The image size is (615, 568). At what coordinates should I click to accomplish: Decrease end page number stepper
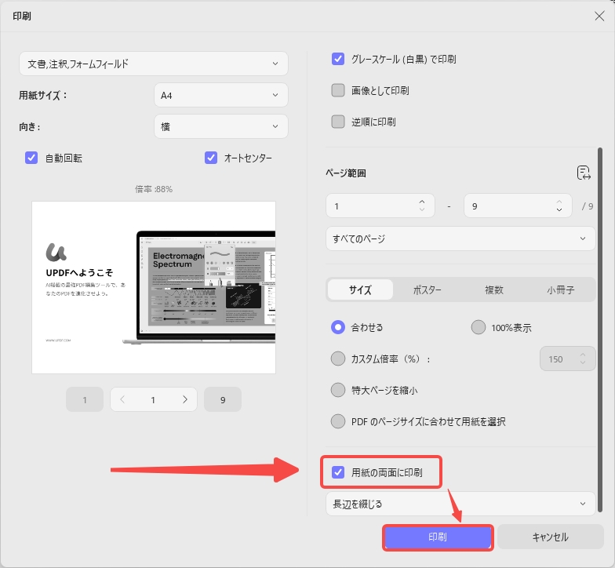click(x=559, y=209)
